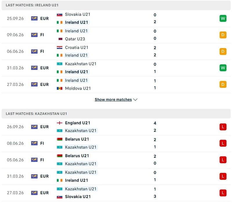
Task: Click the world map icon next to 25.09.26
Action: (34, 18)
